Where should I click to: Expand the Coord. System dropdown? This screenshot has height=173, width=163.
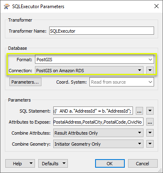(x=122, y=82)
